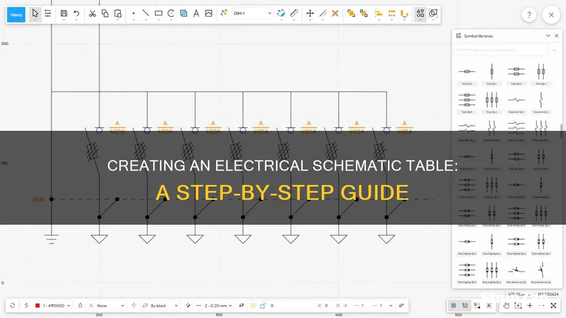
Task: Zoom in with the plus button
Action: coord(530,305)
